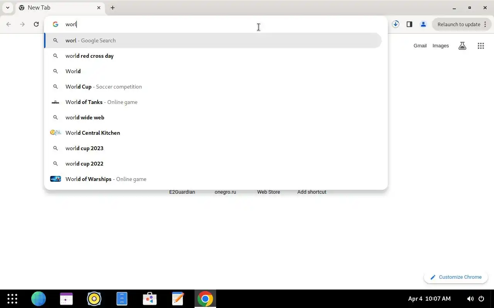Image resolution: width=494 pixels, height=308 pixels.
Task: Open the Google apps grid icon
Action: 481,46
